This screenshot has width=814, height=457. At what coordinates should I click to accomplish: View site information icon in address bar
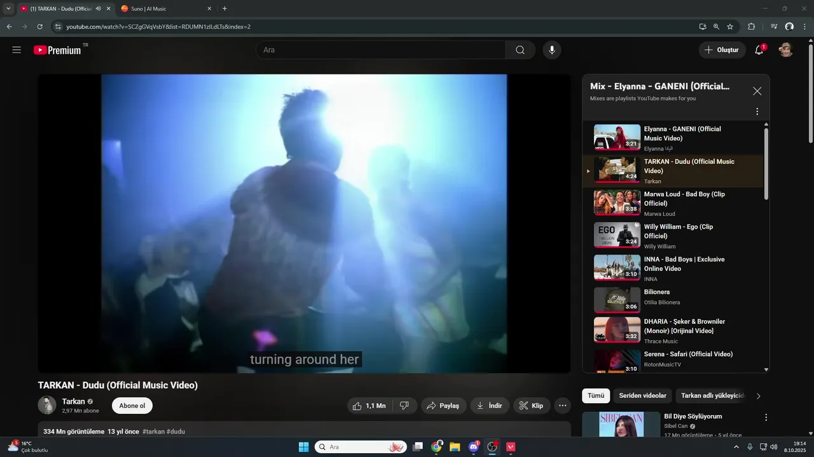[x=57, y=27]
